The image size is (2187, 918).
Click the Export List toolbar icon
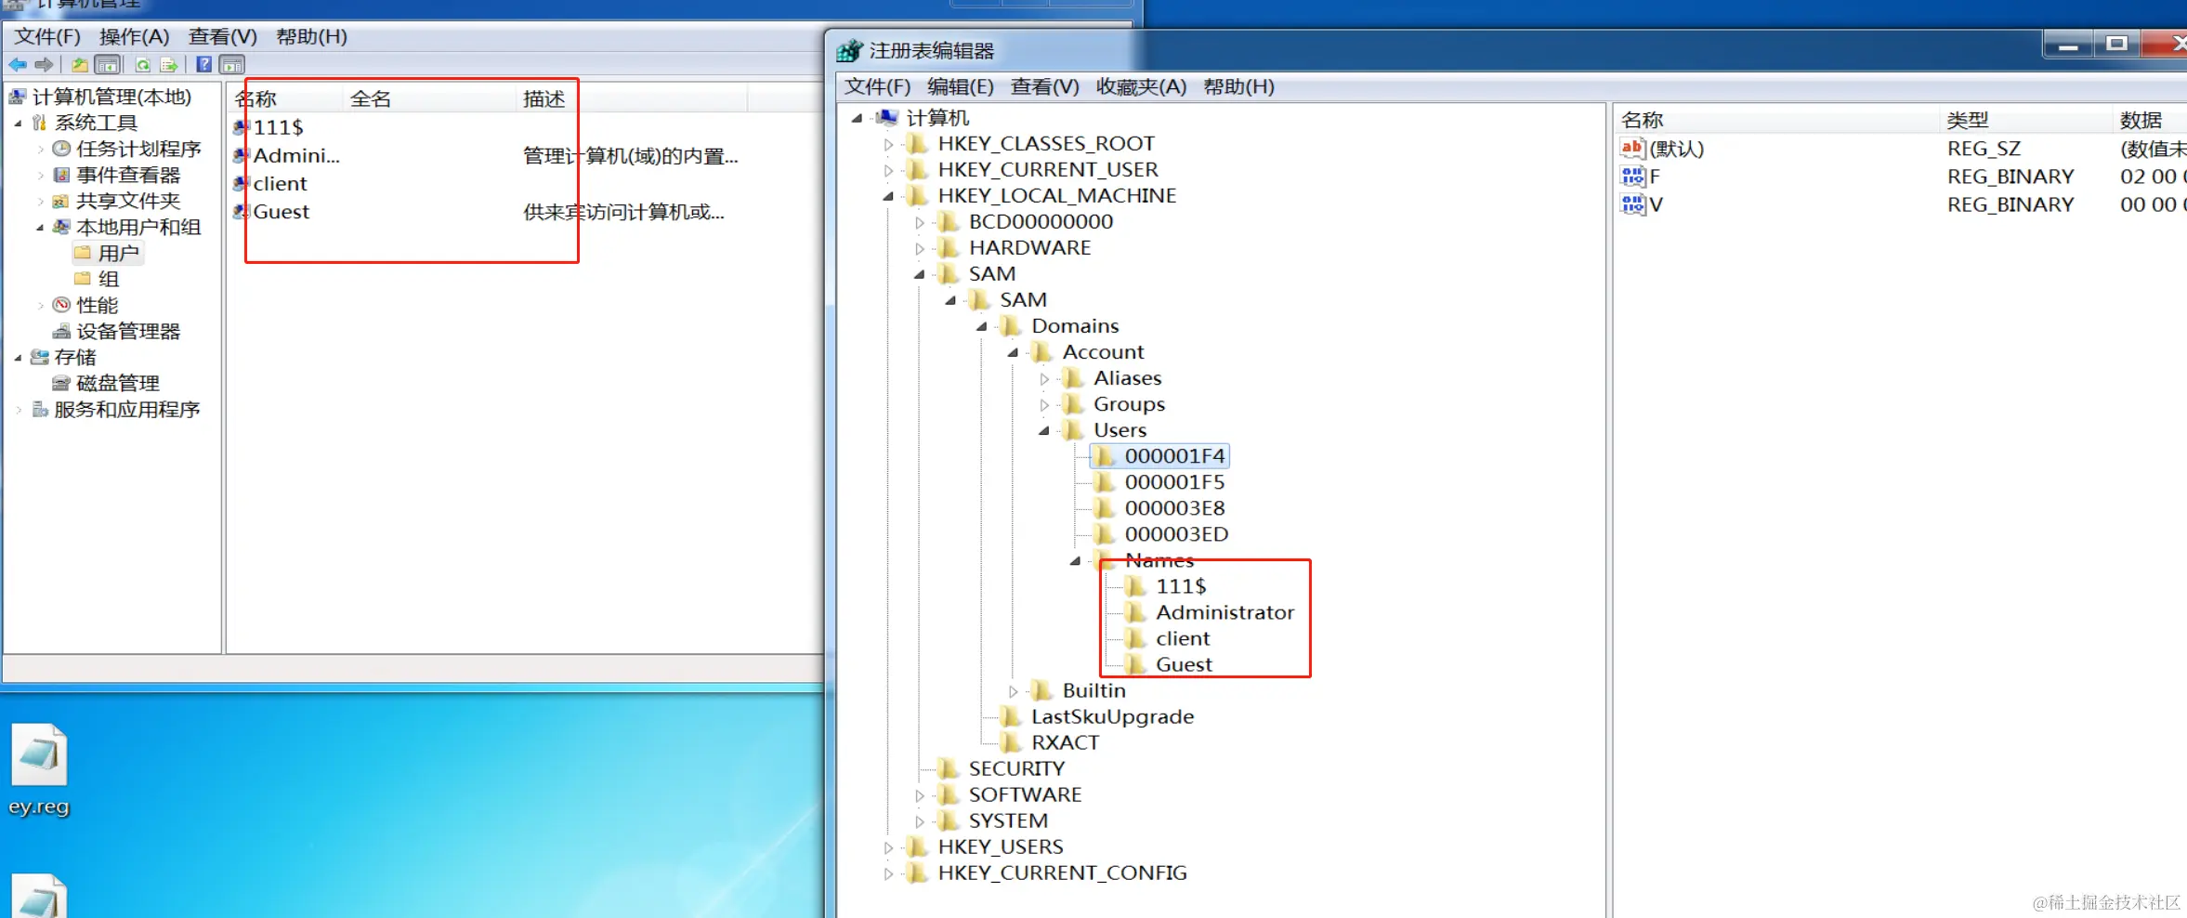point(168,65)
